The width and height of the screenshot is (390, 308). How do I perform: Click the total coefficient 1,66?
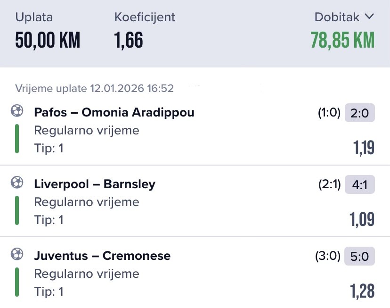(129, 41)
